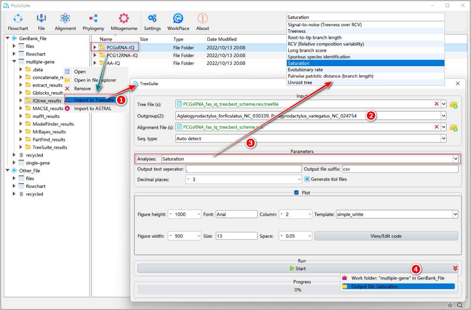Select Spurious species identification option
The width and height of the screenshot is (471, 310).
[x=365, y=57]
